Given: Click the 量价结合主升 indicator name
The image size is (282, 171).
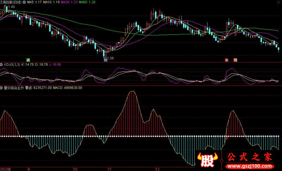Looking at the screenshot, I should (13, 87).
